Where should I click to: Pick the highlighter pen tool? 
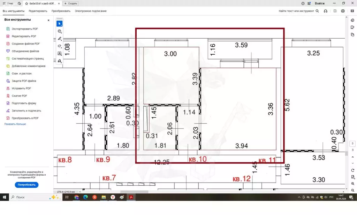click(59, 39)
